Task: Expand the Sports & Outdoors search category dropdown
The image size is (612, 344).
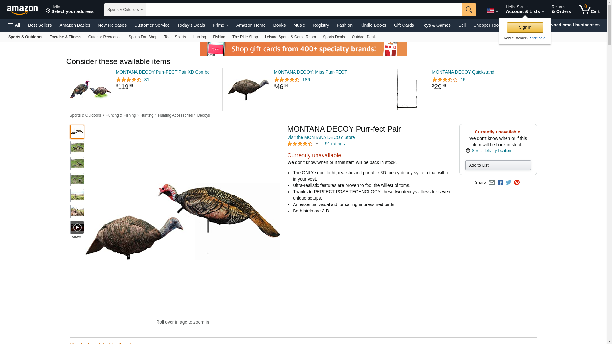Action: point(125,10)
